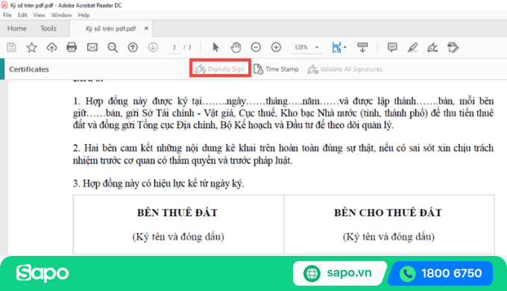This screenshot has height=291, width=507.
Task: Open the Window menu
Action: pos(61,15)
